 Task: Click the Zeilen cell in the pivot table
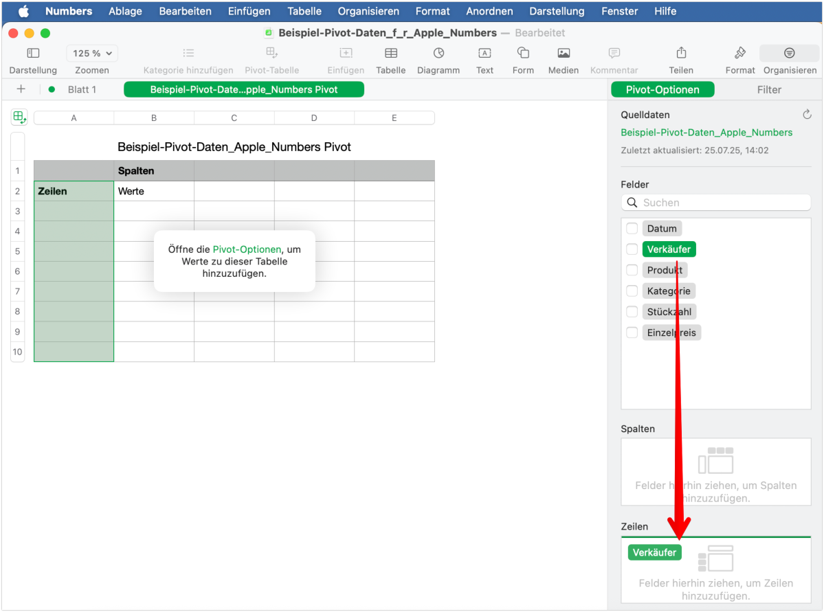[x=74, y=191]
